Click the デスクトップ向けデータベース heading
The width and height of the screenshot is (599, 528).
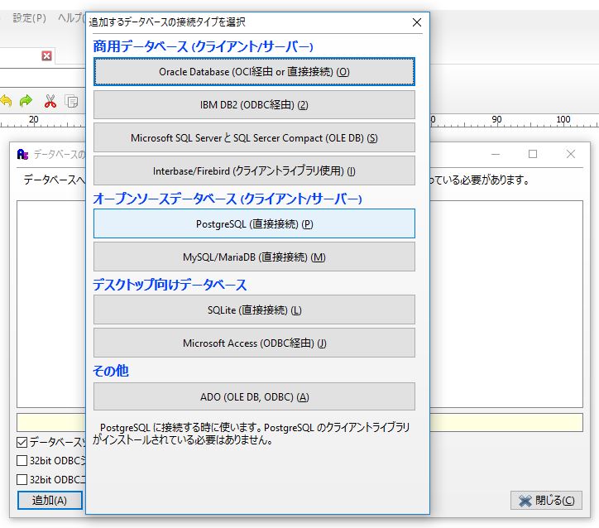[170, 285]
